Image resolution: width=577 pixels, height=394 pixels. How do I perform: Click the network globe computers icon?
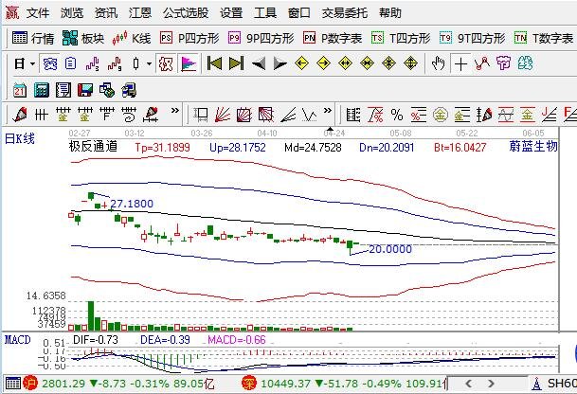click(107, 90)
